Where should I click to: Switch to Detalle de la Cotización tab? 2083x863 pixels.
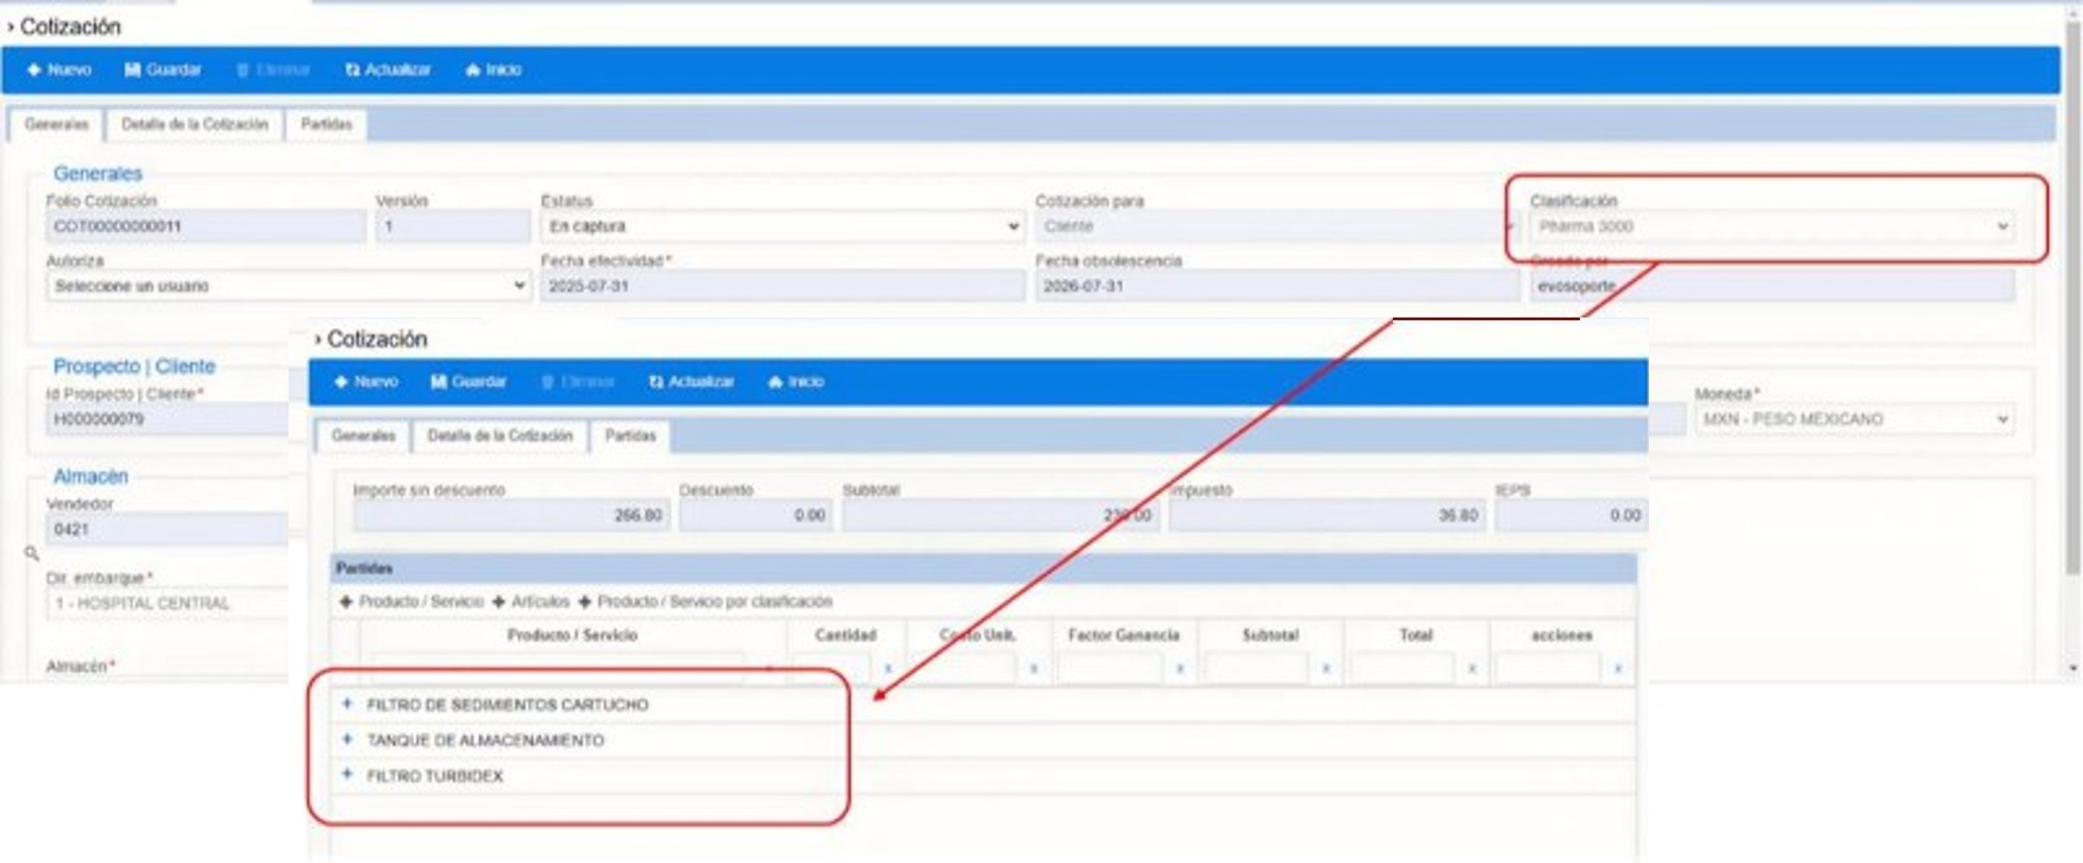(x=194, y=124)
